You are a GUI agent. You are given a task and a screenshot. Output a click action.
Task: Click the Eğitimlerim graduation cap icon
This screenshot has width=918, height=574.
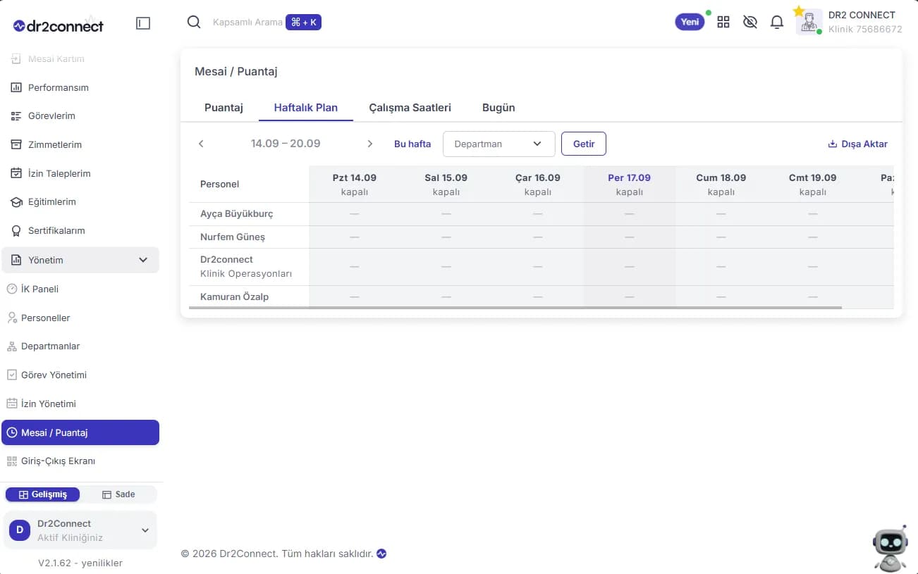point(16,201)
